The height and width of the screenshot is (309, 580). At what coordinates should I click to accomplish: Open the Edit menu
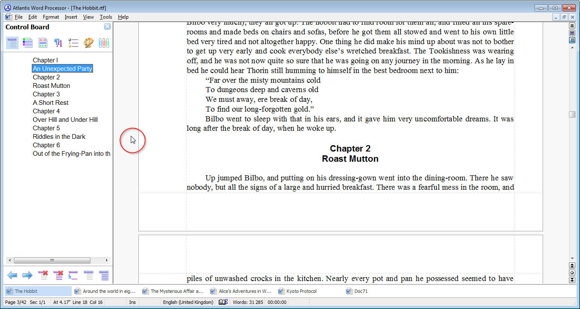tap(33, 17)
